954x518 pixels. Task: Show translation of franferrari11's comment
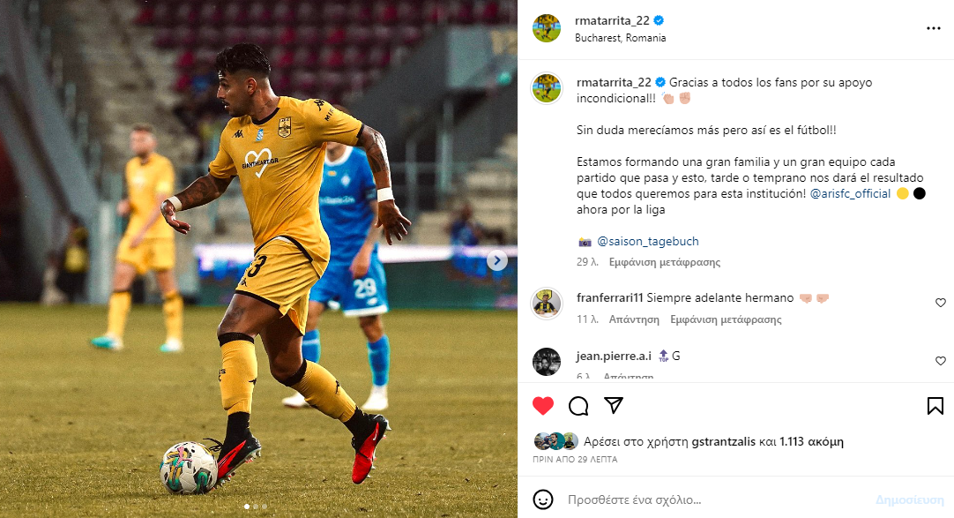click(726, 319)
